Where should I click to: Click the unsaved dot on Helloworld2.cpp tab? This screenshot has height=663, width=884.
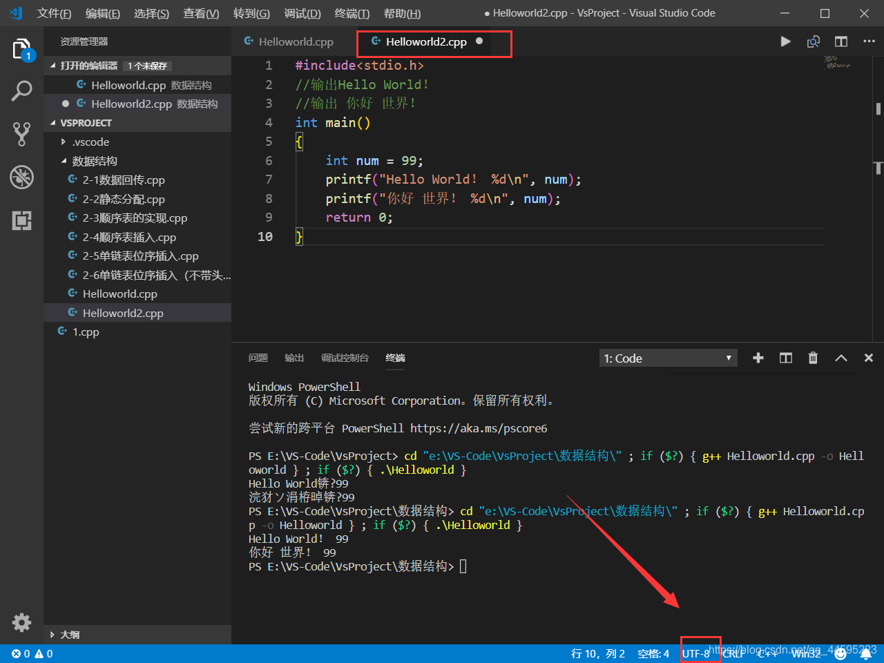[479, 41]
